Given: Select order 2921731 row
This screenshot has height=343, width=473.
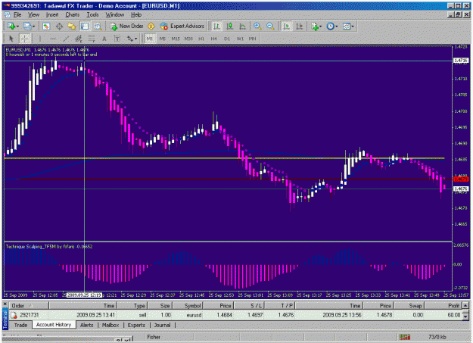Looking at the screenshot, I should pyautogui.click(x=235, y=315).
